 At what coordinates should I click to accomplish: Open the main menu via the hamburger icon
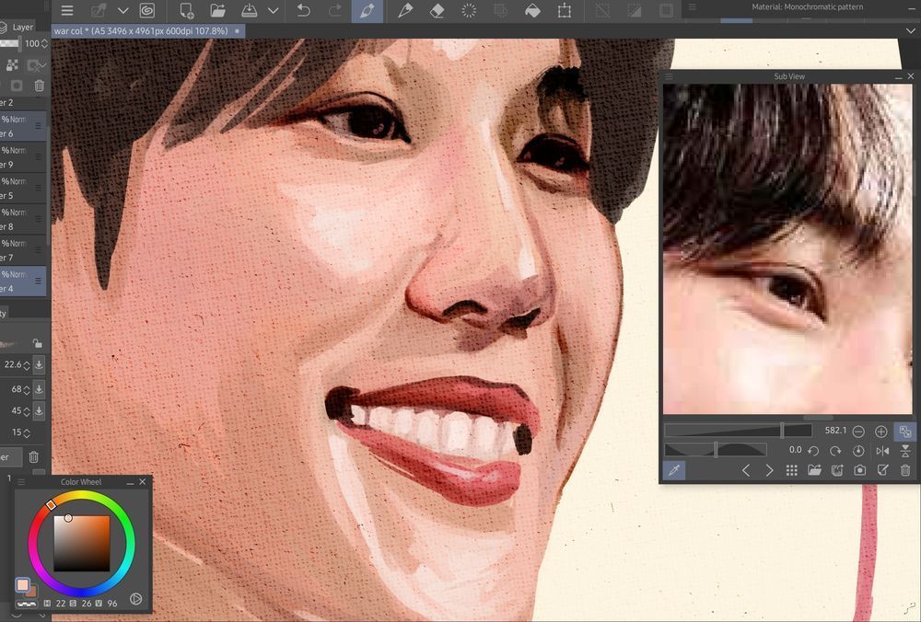click(x=66, y=10)
